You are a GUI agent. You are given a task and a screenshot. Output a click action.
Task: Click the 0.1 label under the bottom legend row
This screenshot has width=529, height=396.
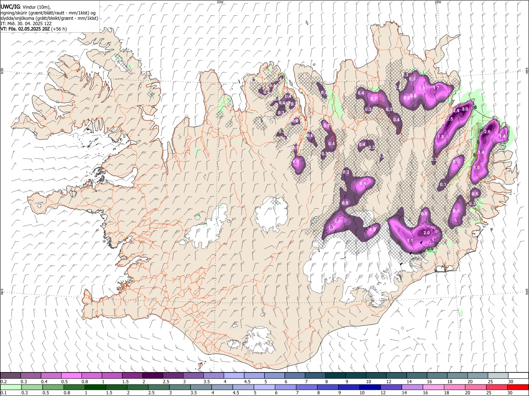pos(3,394)
